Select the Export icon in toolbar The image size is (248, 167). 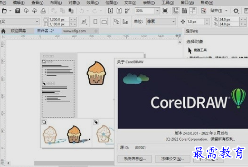click(119, 11)
